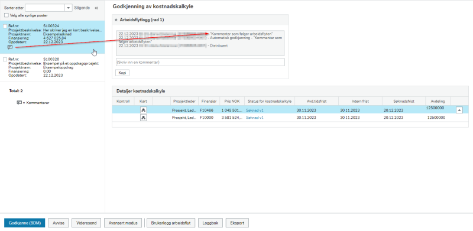Click the Eksport button
The width and height of the screenshot is (473, 231).
[x=237, y=223]
